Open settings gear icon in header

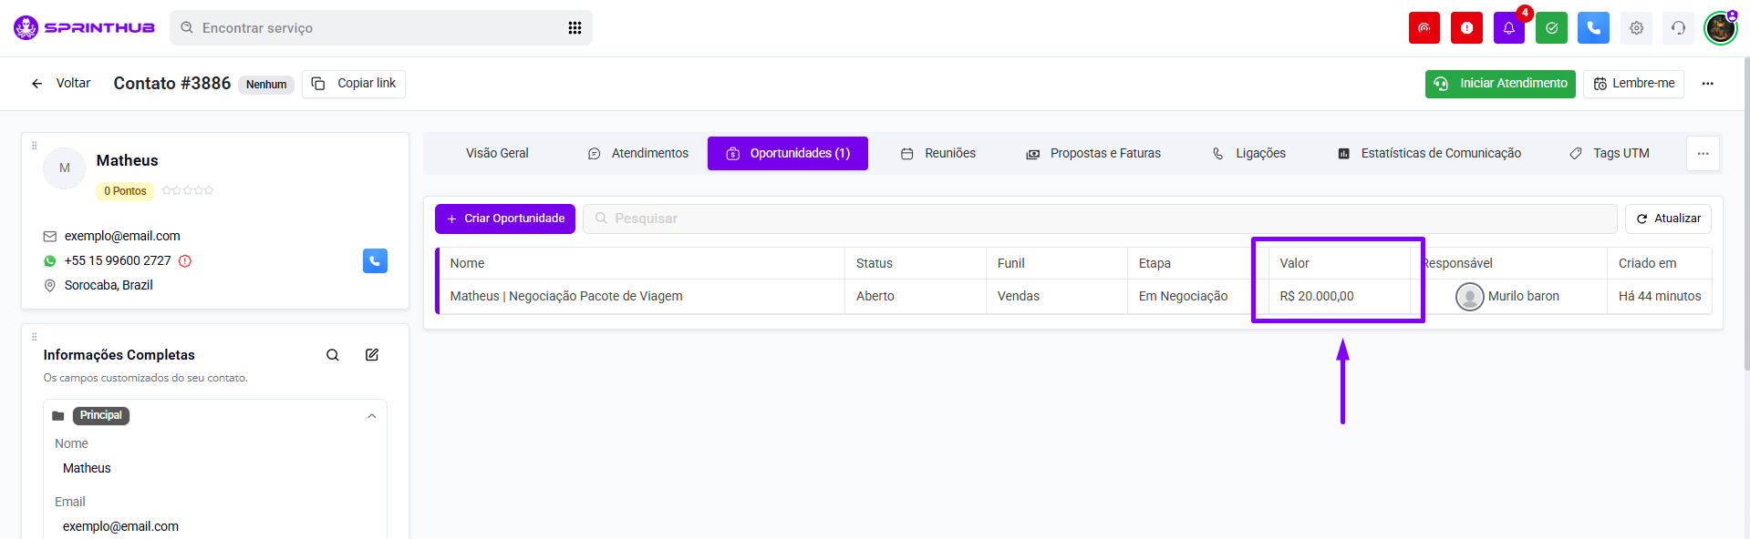[x=1636, y=28]
